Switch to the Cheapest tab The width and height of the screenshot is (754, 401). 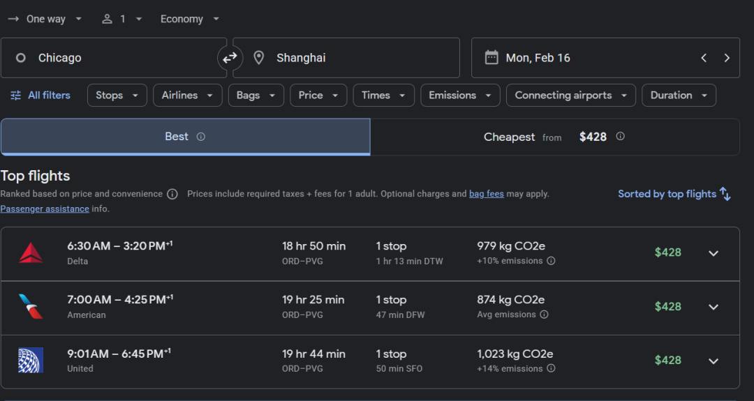click(554, 137)
